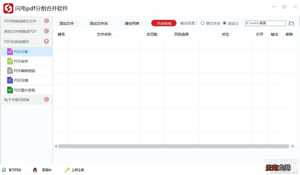Select PDF图片获取 in the sidebar
This screenshot has height=175, width=300.
click(x=27, y=90)
